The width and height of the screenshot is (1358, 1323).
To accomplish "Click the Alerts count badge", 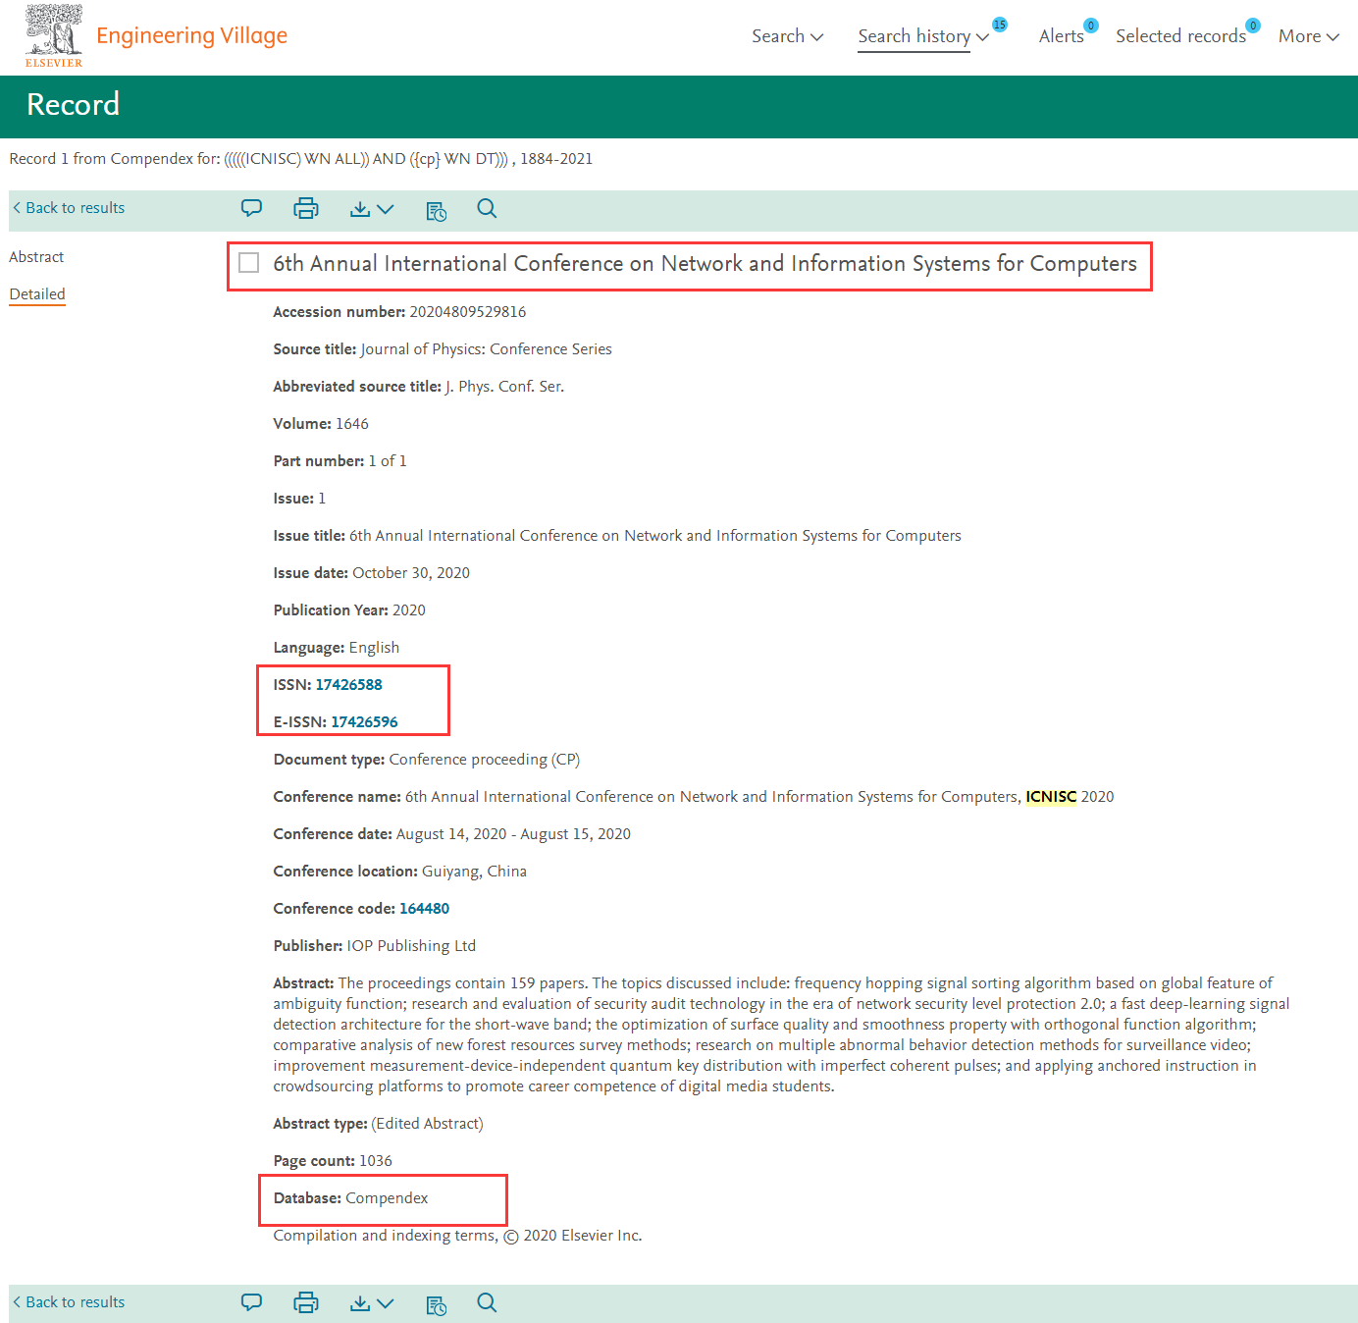I will pyautogui.click(x=1091, y=26).
